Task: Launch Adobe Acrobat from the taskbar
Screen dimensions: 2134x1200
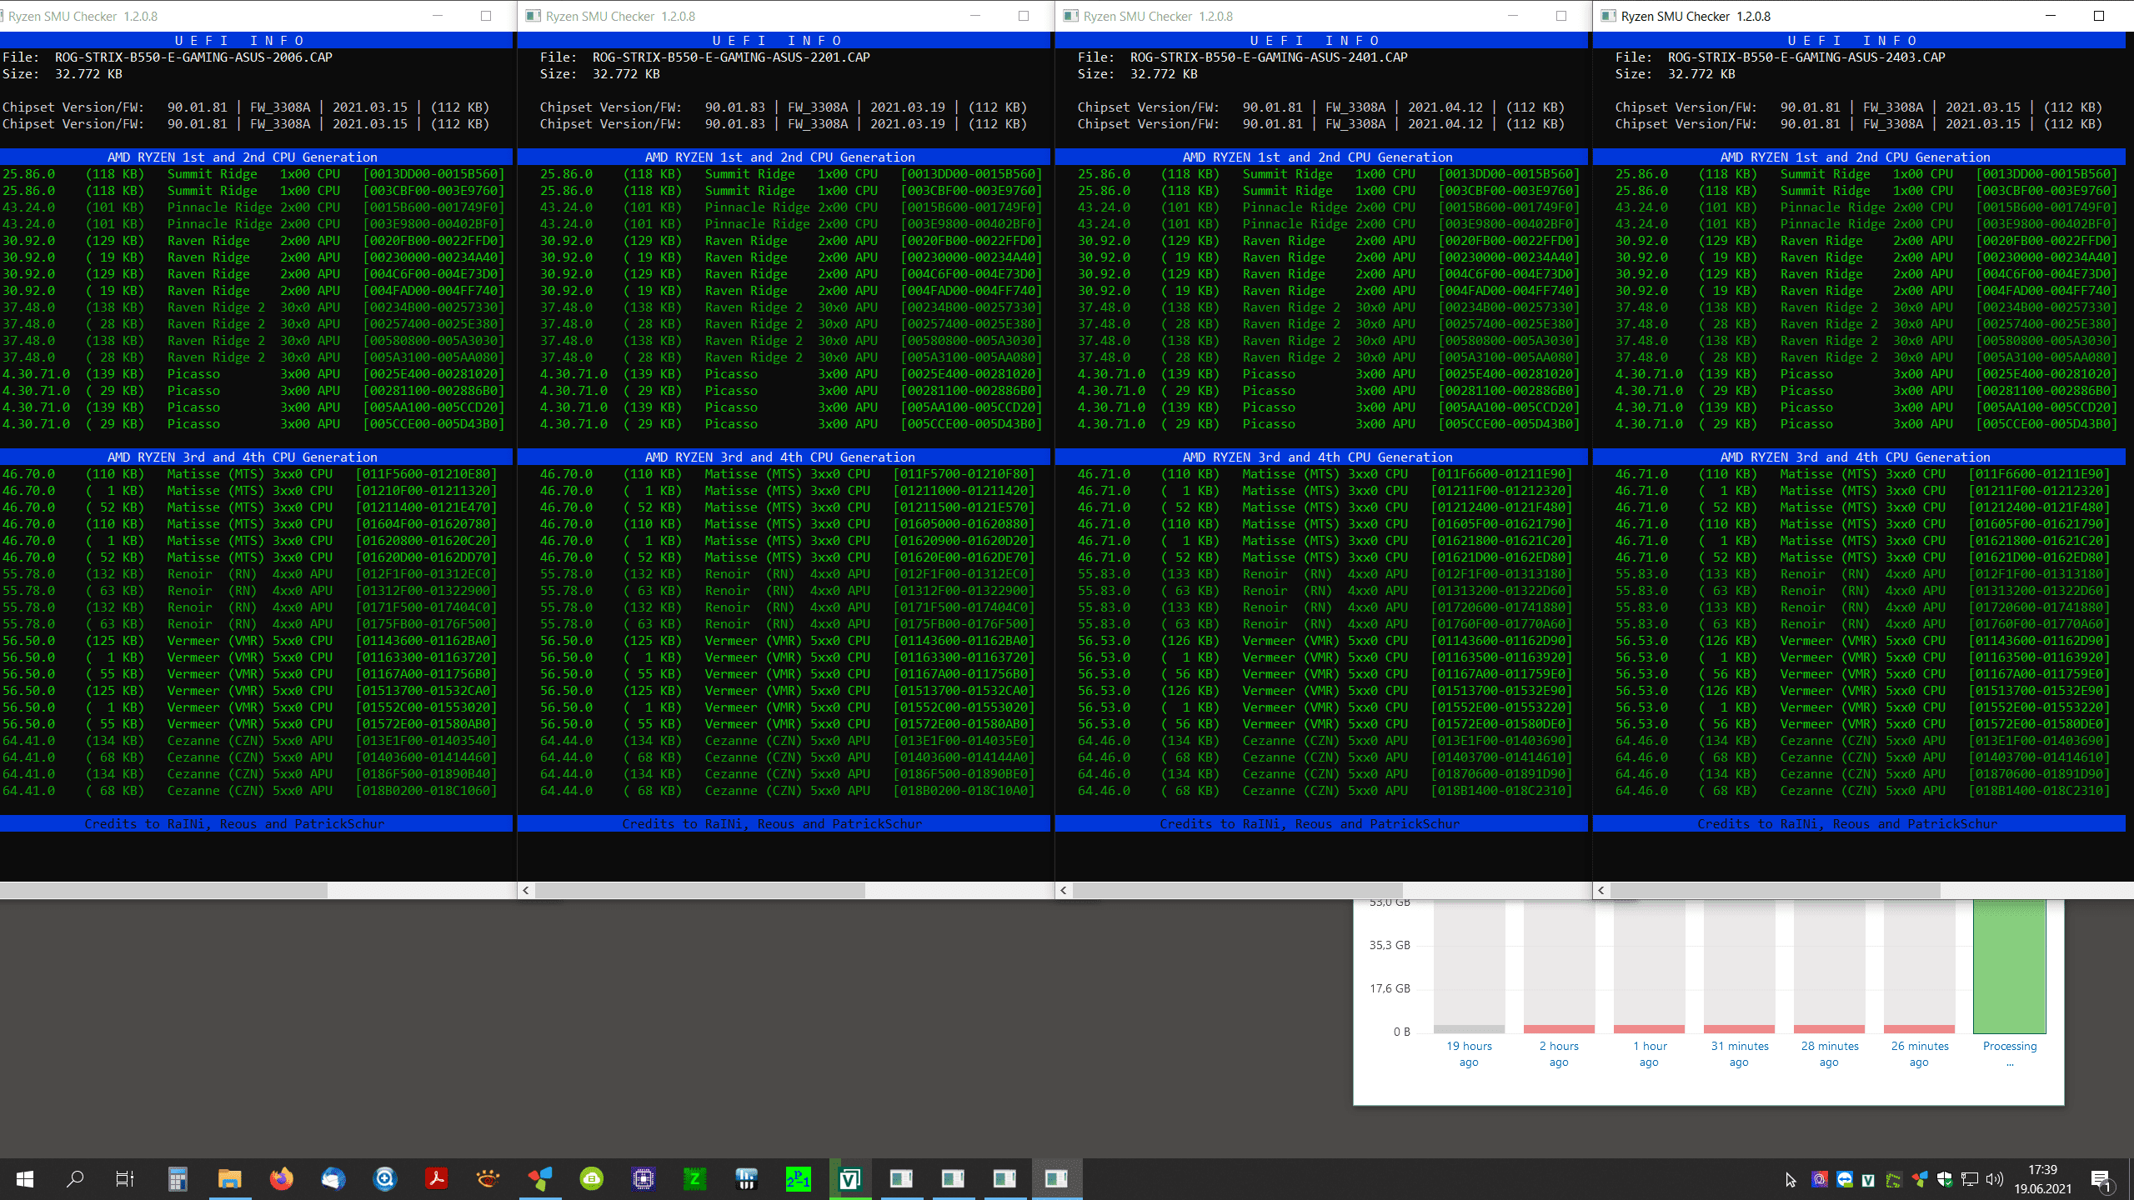Action: point(436,1178)
